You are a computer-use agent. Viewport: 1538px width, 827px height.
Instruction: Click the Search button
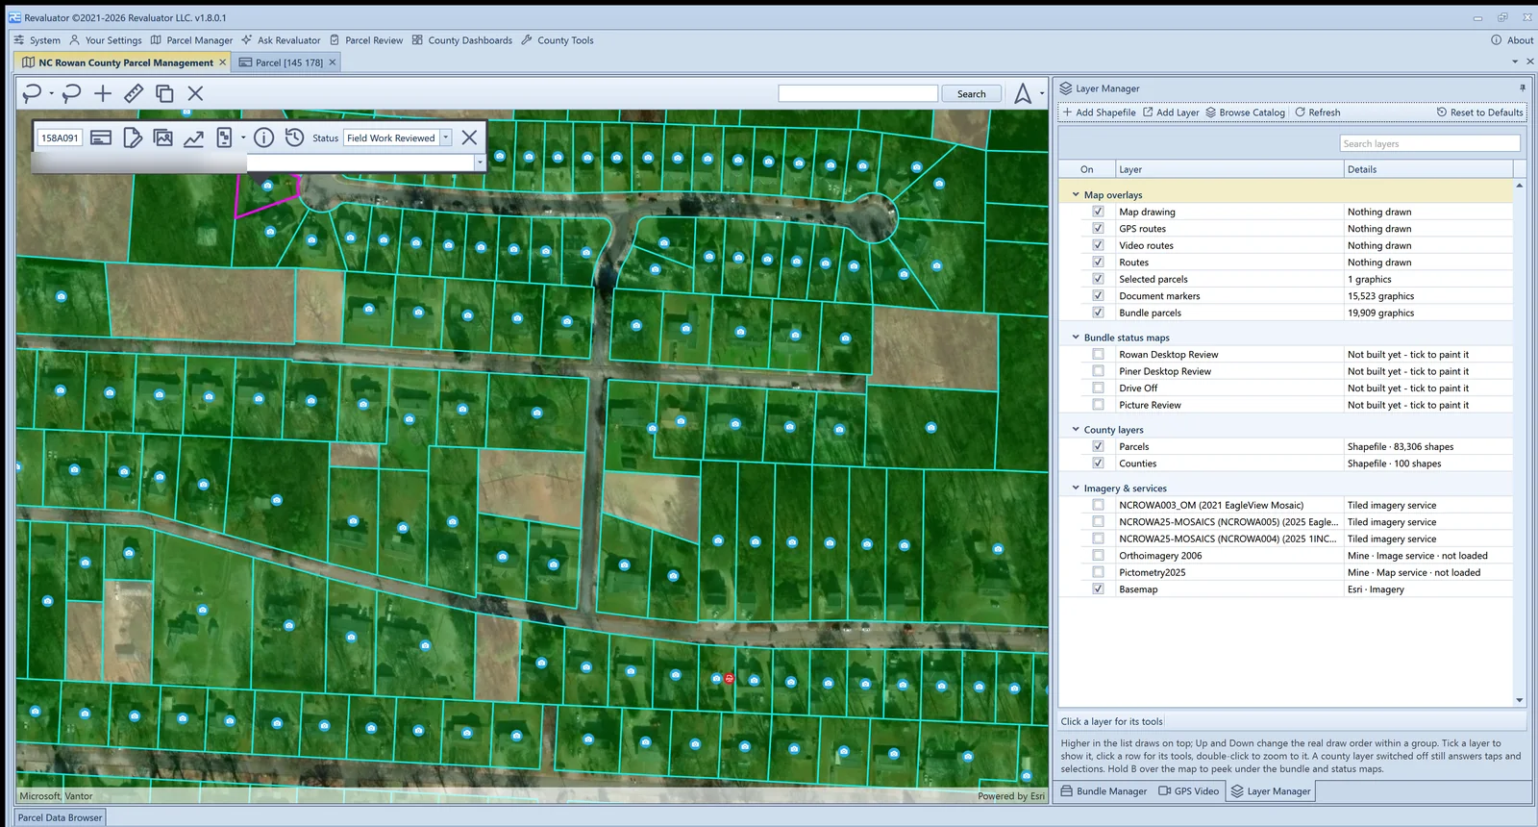pos(971,93)
